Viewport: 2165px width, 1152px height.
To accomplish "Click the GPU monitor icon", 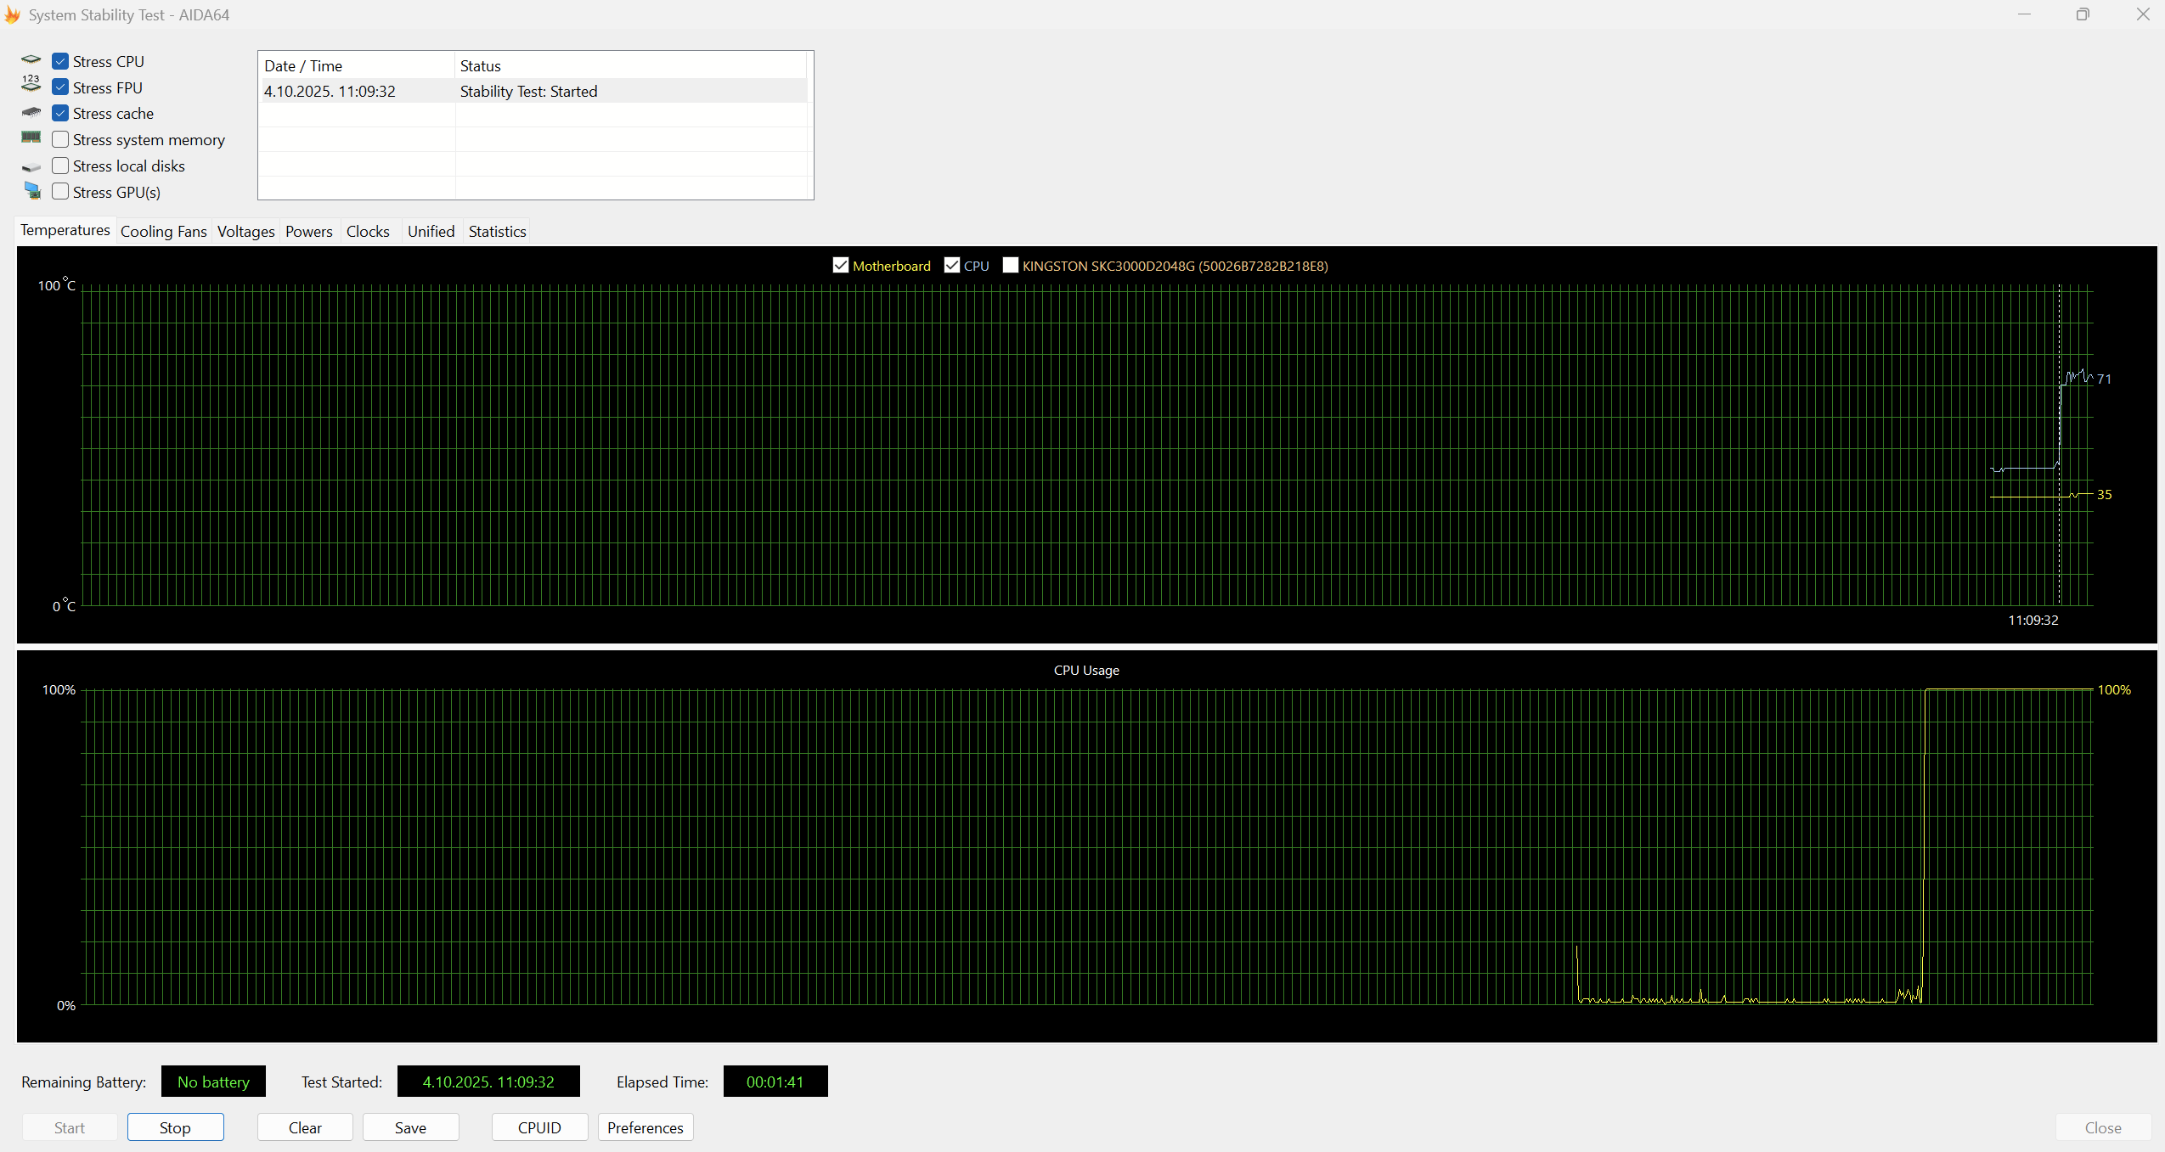I will click(32, 191).
